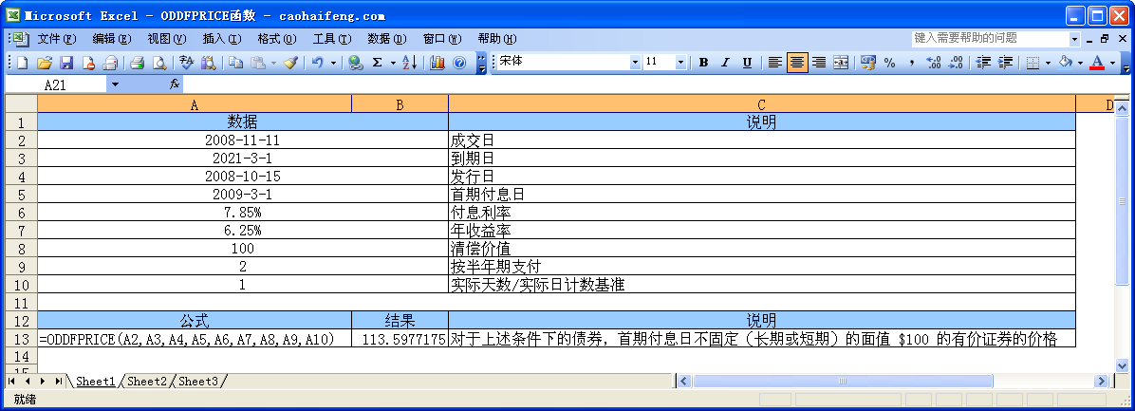Align cell text to the left
This screenshot has width=1135, height=411.
[774, 63]
